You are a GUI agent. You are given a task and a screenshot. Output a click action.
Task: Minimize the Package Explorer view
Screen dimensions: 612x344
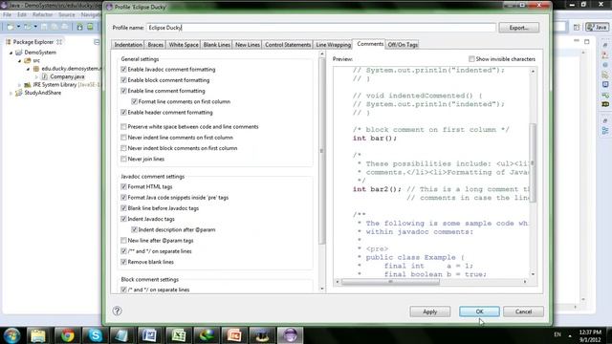[97, 42]
